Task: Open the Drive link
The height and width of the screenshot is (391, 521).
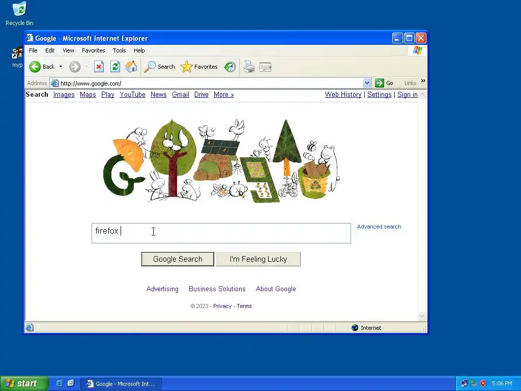Action: click(x=201, y=94)
